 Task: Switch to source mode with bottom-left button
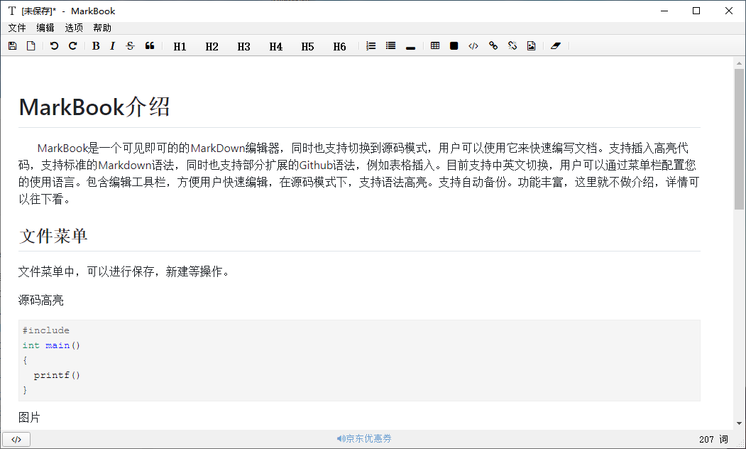tap(16, 439)
